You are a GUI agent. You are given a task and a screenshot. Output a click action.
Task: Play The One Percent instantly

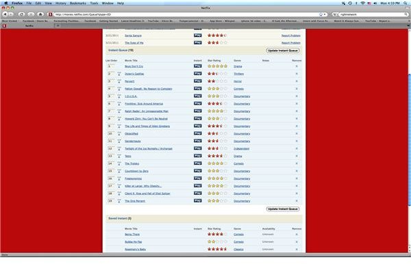point(198,201)
